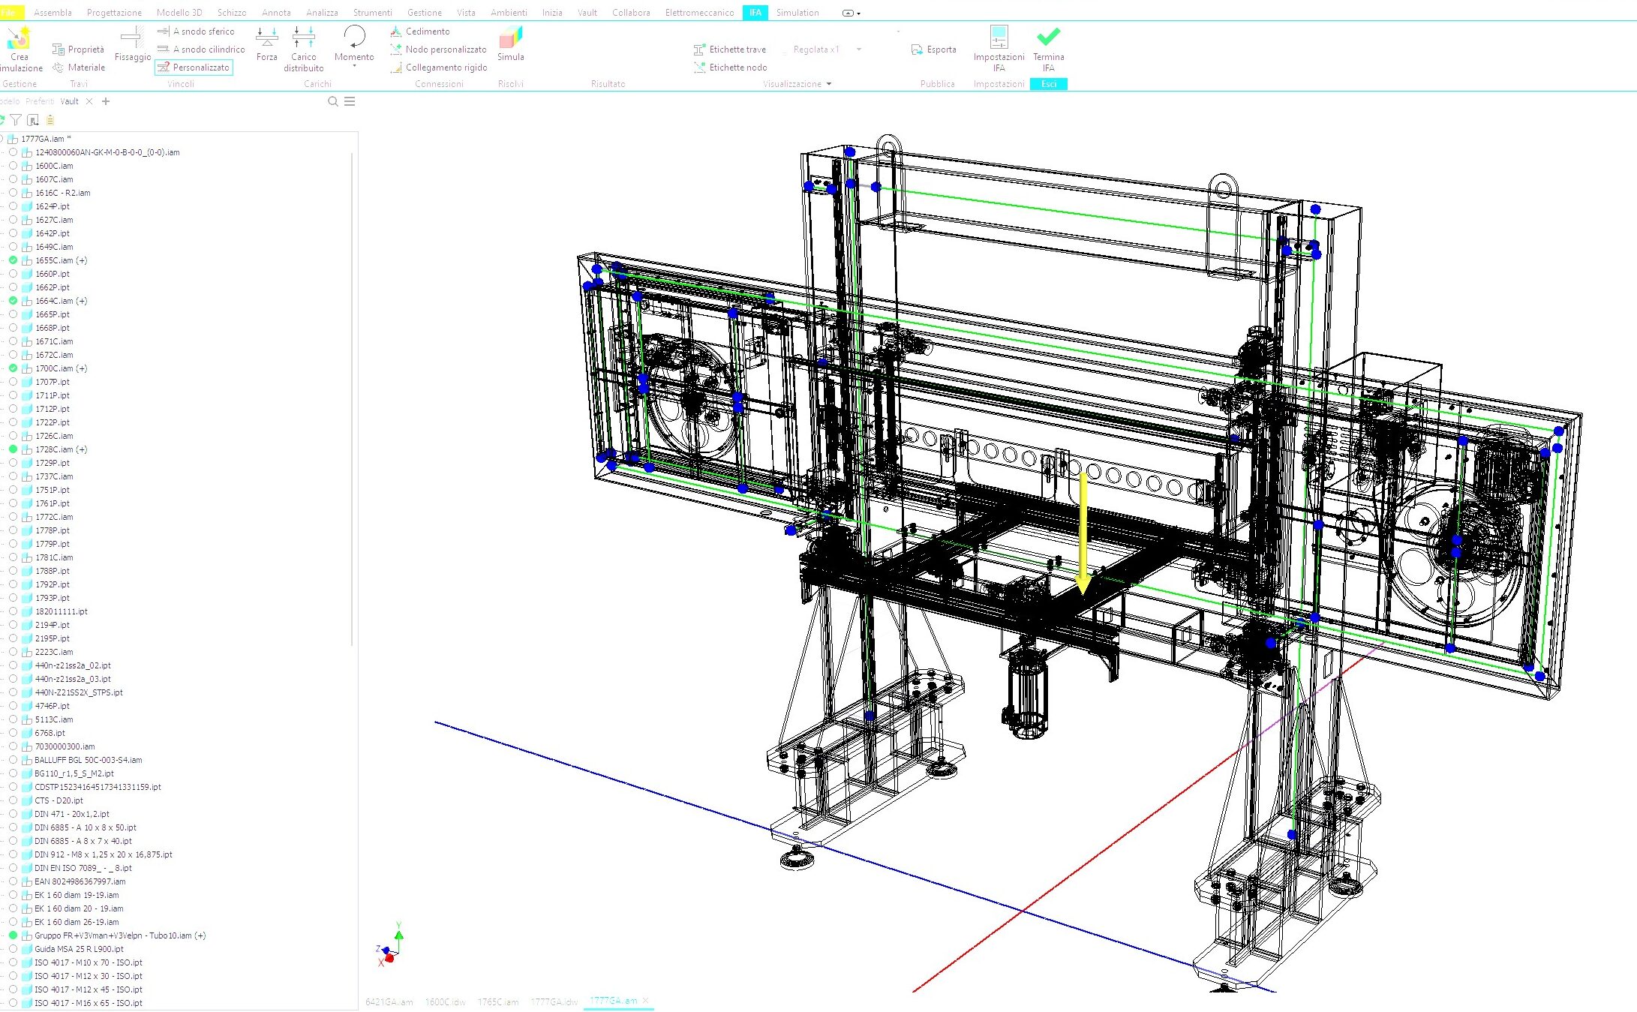Screen dimensions: 1637x1012
Task: Open the Momento dropdown arrow
Action: point(354,67)
